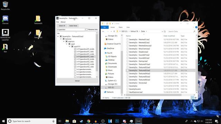Click the Explorer horizontal scrollbar
Image resolution: width=221 pixels, height=124 pixels.
[x=154, y=95]
